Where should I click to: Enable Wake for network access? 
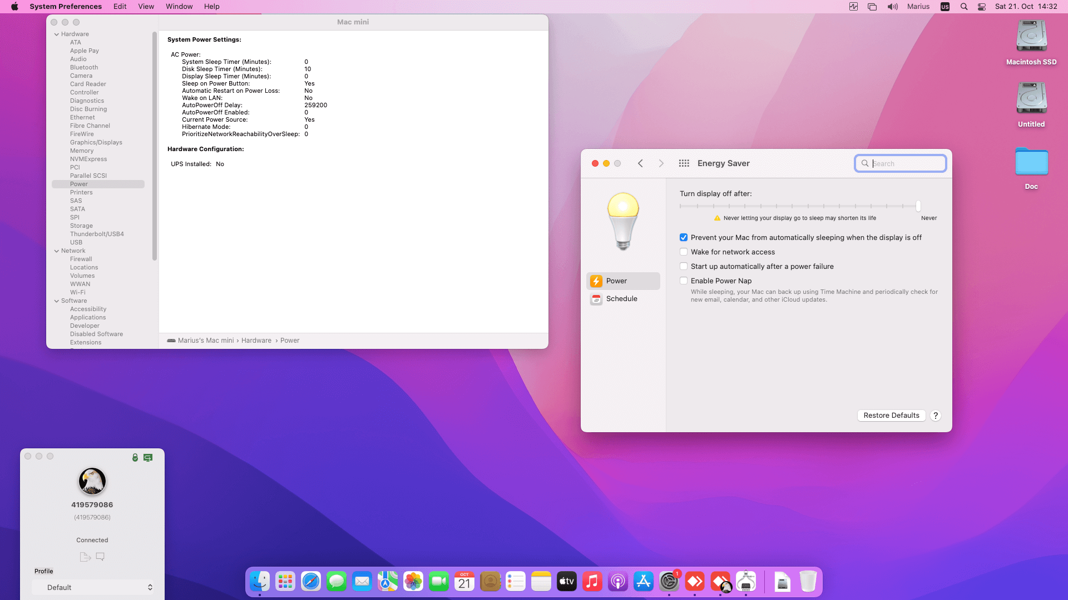coord(684,252)
